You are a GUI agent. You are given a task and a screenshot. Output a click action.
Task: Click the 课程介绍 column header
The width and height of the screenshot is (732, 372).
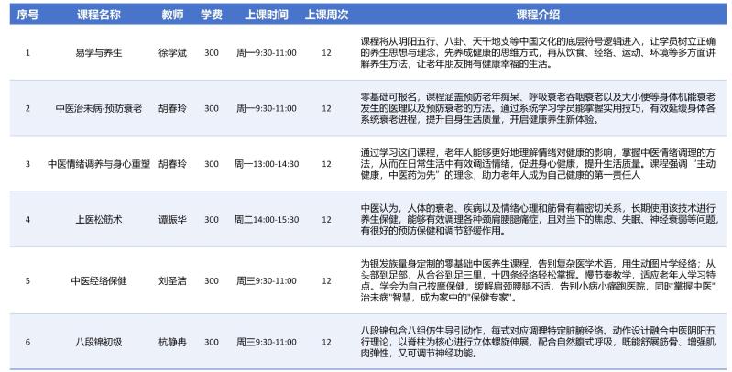[538, 16]
